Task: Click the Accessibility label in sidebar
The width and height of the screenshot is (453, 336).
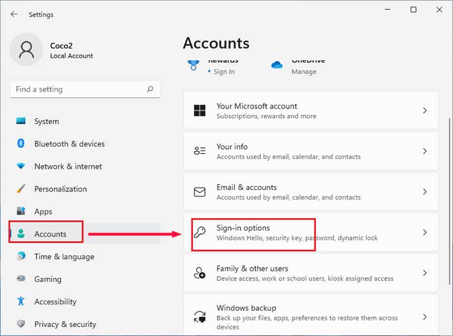Action: pyautogui.click(x=56, y=301)
